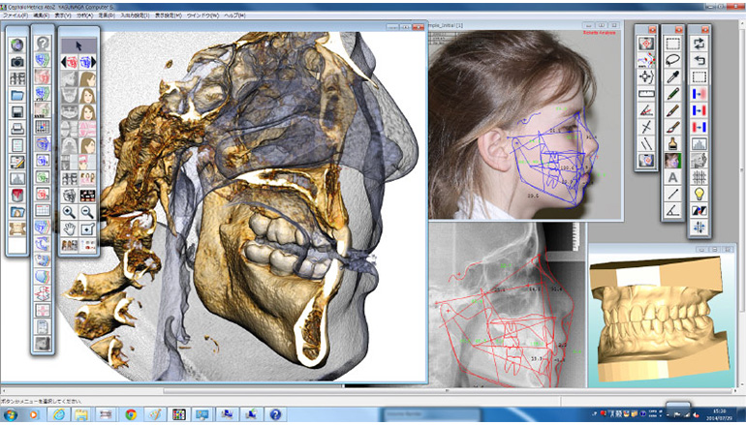Click the question mark help icon
The image size is (746, 425).
pyautogui.click(x=43, y=44)
